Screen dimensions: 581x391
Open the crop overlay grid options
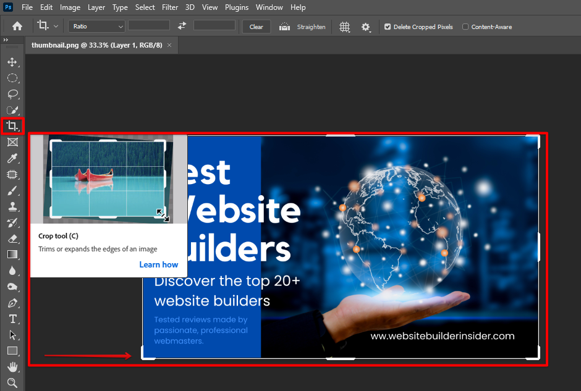click(x=344, y=27)
